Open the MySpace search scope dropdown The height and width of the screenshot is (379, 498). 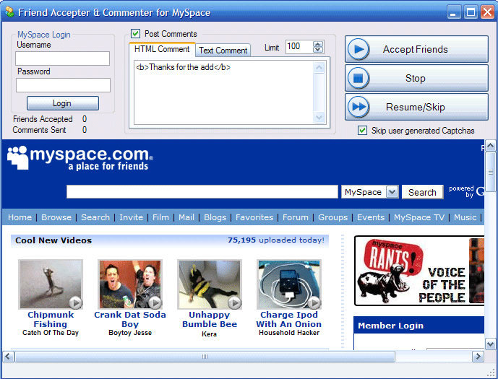tap(392, 192)
